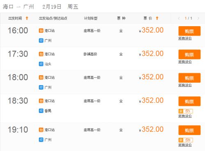The width and height of the screenshot is (205, 151).
Task: Click orange start-station icon for 19:10 trip
Action: [x=41, y=130]
